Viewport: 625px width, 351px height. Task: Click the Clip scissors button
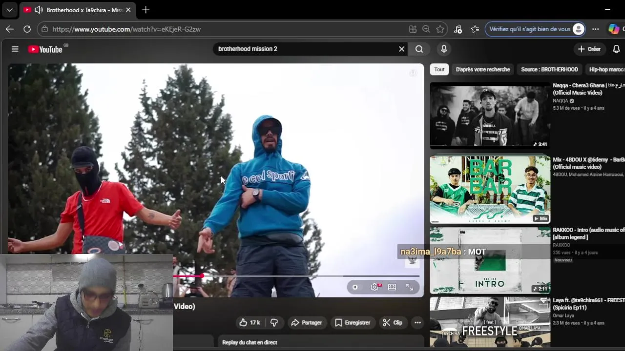(393, 322)
